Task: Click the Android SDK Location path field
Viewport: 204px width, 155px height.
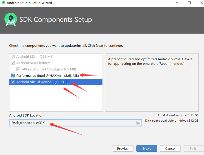Action: click(x=72, y=123)
